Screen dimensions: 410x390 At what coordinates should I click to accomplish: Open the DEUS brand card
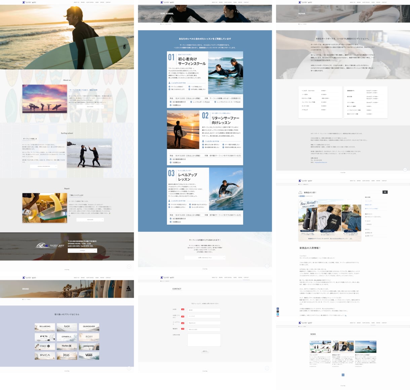[67, 355]
